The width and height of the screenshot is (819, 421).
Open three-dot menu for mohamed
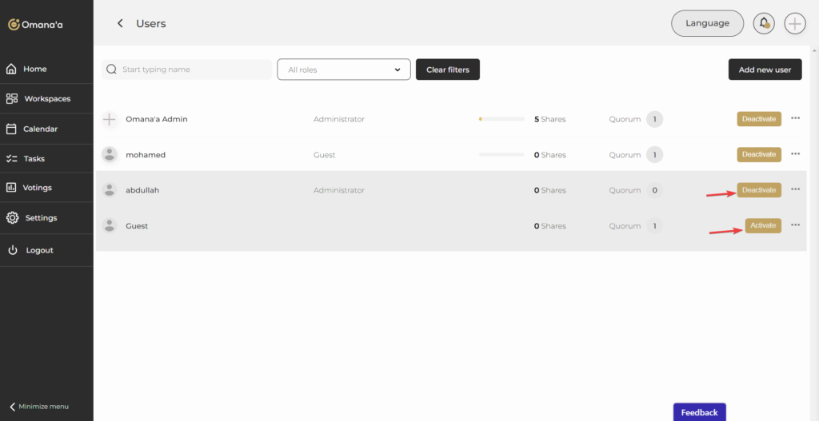[x=795, y=154]
